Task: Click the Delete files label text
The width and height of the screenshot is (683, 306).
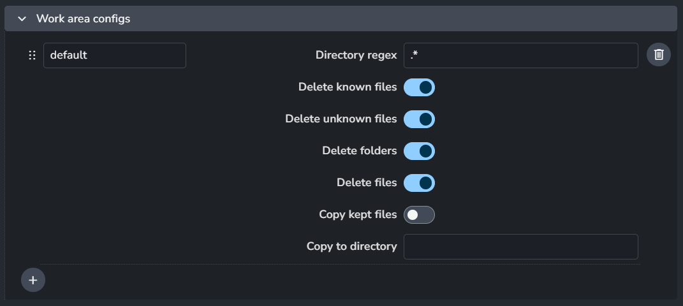Action: (x=367, y=182)
